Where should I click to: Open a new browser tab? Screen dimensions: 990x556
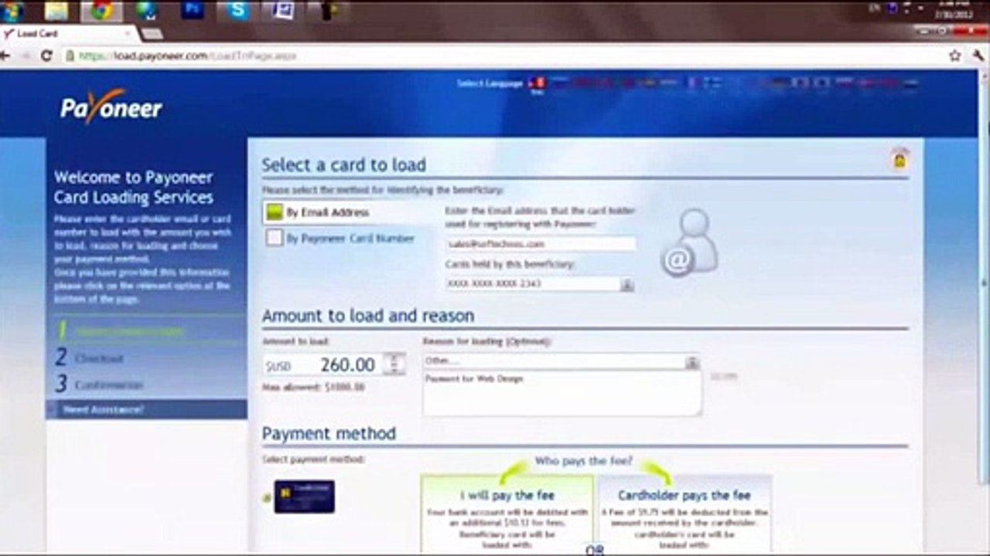click(x=152, y=34)
